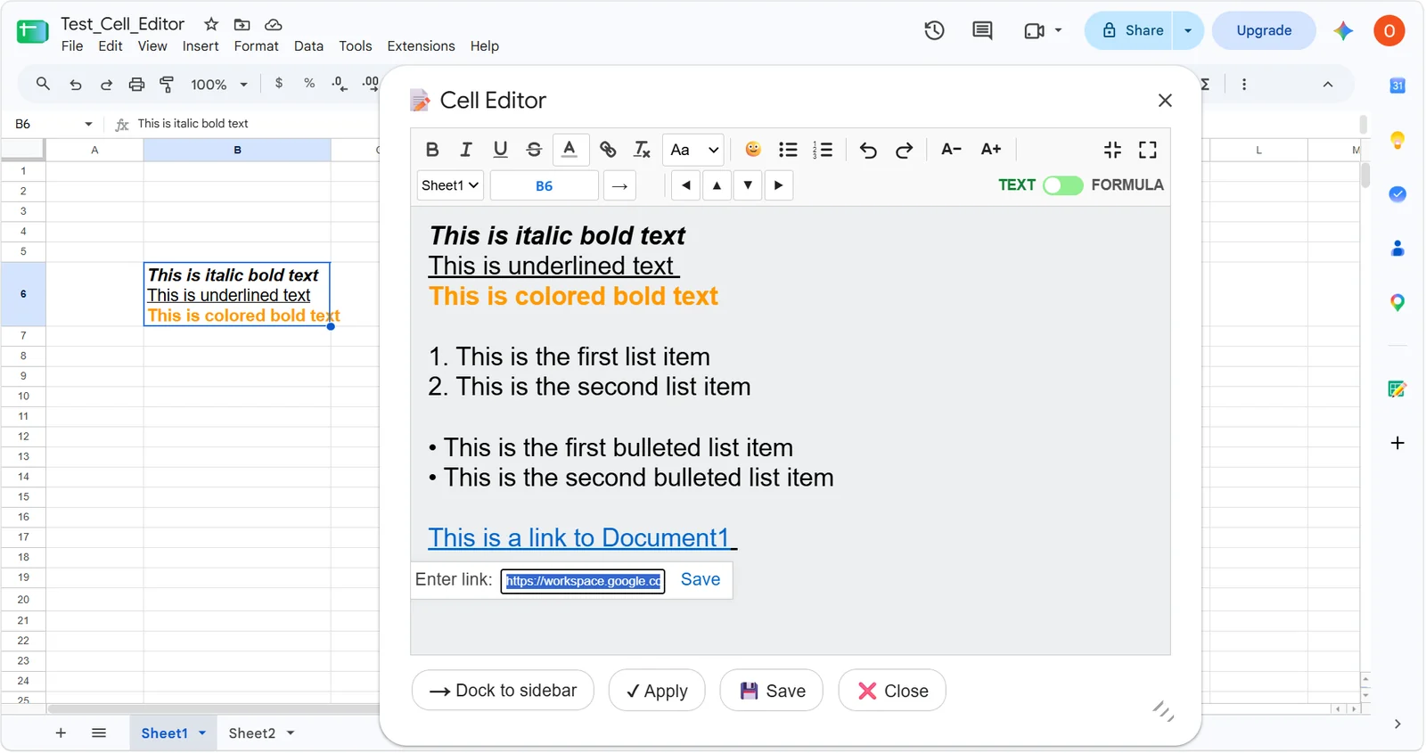Format as currency with $ button
Screen dimensions: 1426x753
(279, 83)
